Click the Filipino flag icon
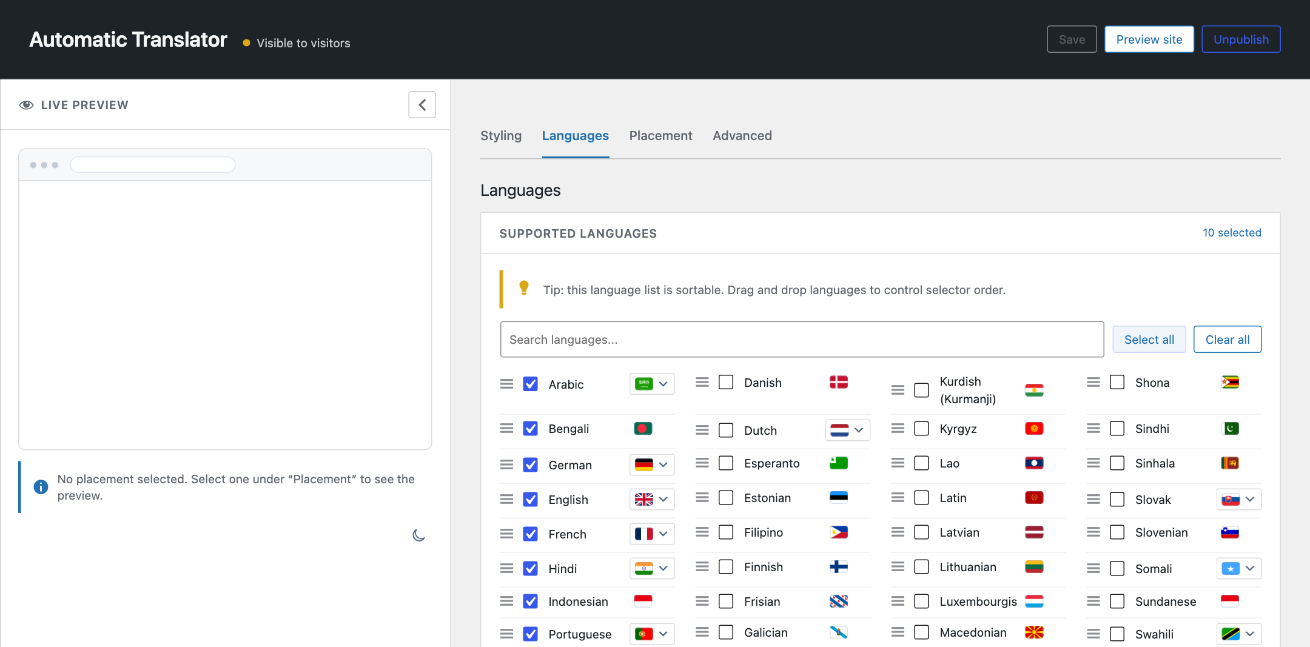The height and width of the screenshot is (647, 1310). pos(839,532)
